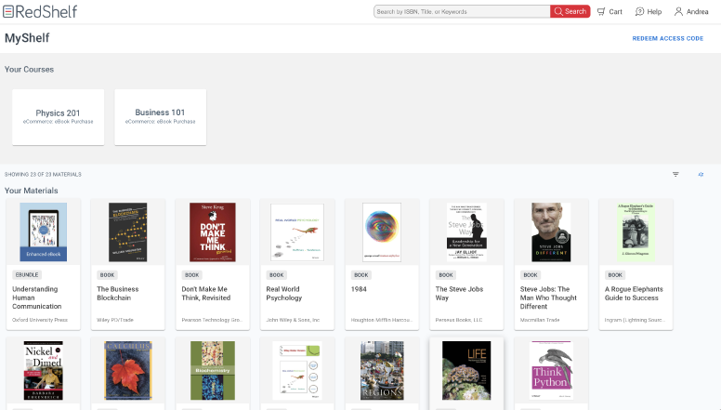Open the Calculus book cover
The height and width of the screenshot is (410, 721).
pos(128,370)
